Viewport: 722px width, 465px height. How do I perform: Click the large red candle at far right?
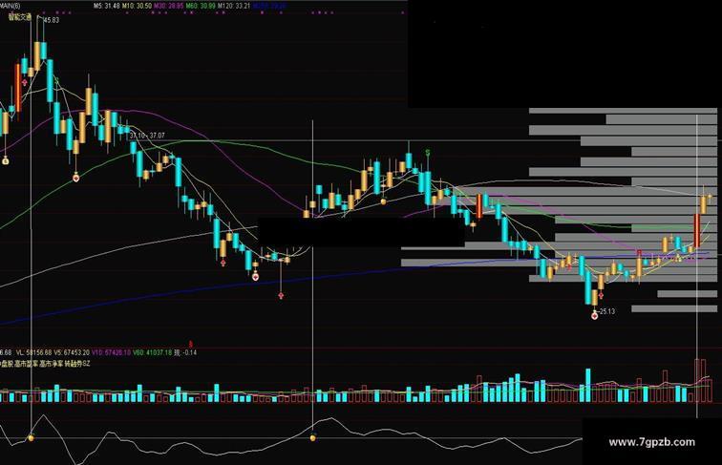697,231
